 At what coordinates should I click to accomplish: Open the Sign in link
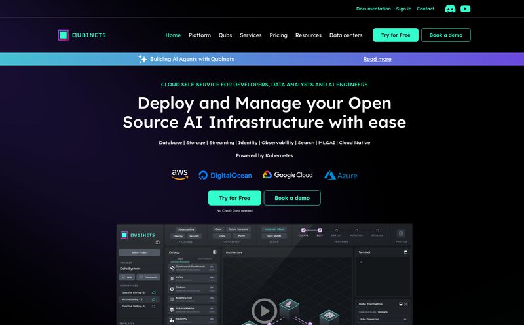tap(403, 9)
